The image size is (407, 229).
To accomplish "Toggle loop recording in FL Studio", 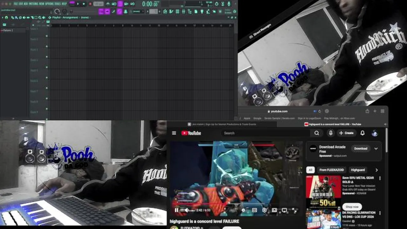I will coord(133,4).
